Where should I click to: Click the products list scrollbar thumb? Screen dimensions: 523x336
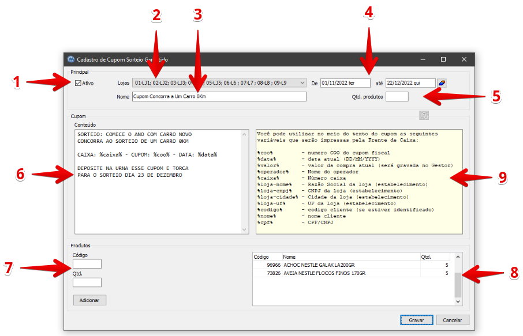tap(458, 285)
